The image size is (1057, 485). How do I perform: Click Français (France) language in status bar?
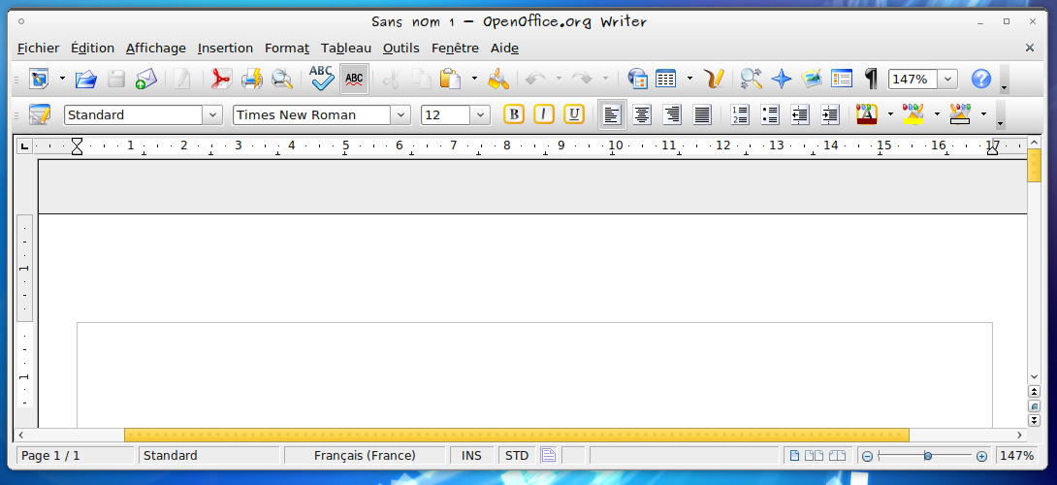(365, 455)
